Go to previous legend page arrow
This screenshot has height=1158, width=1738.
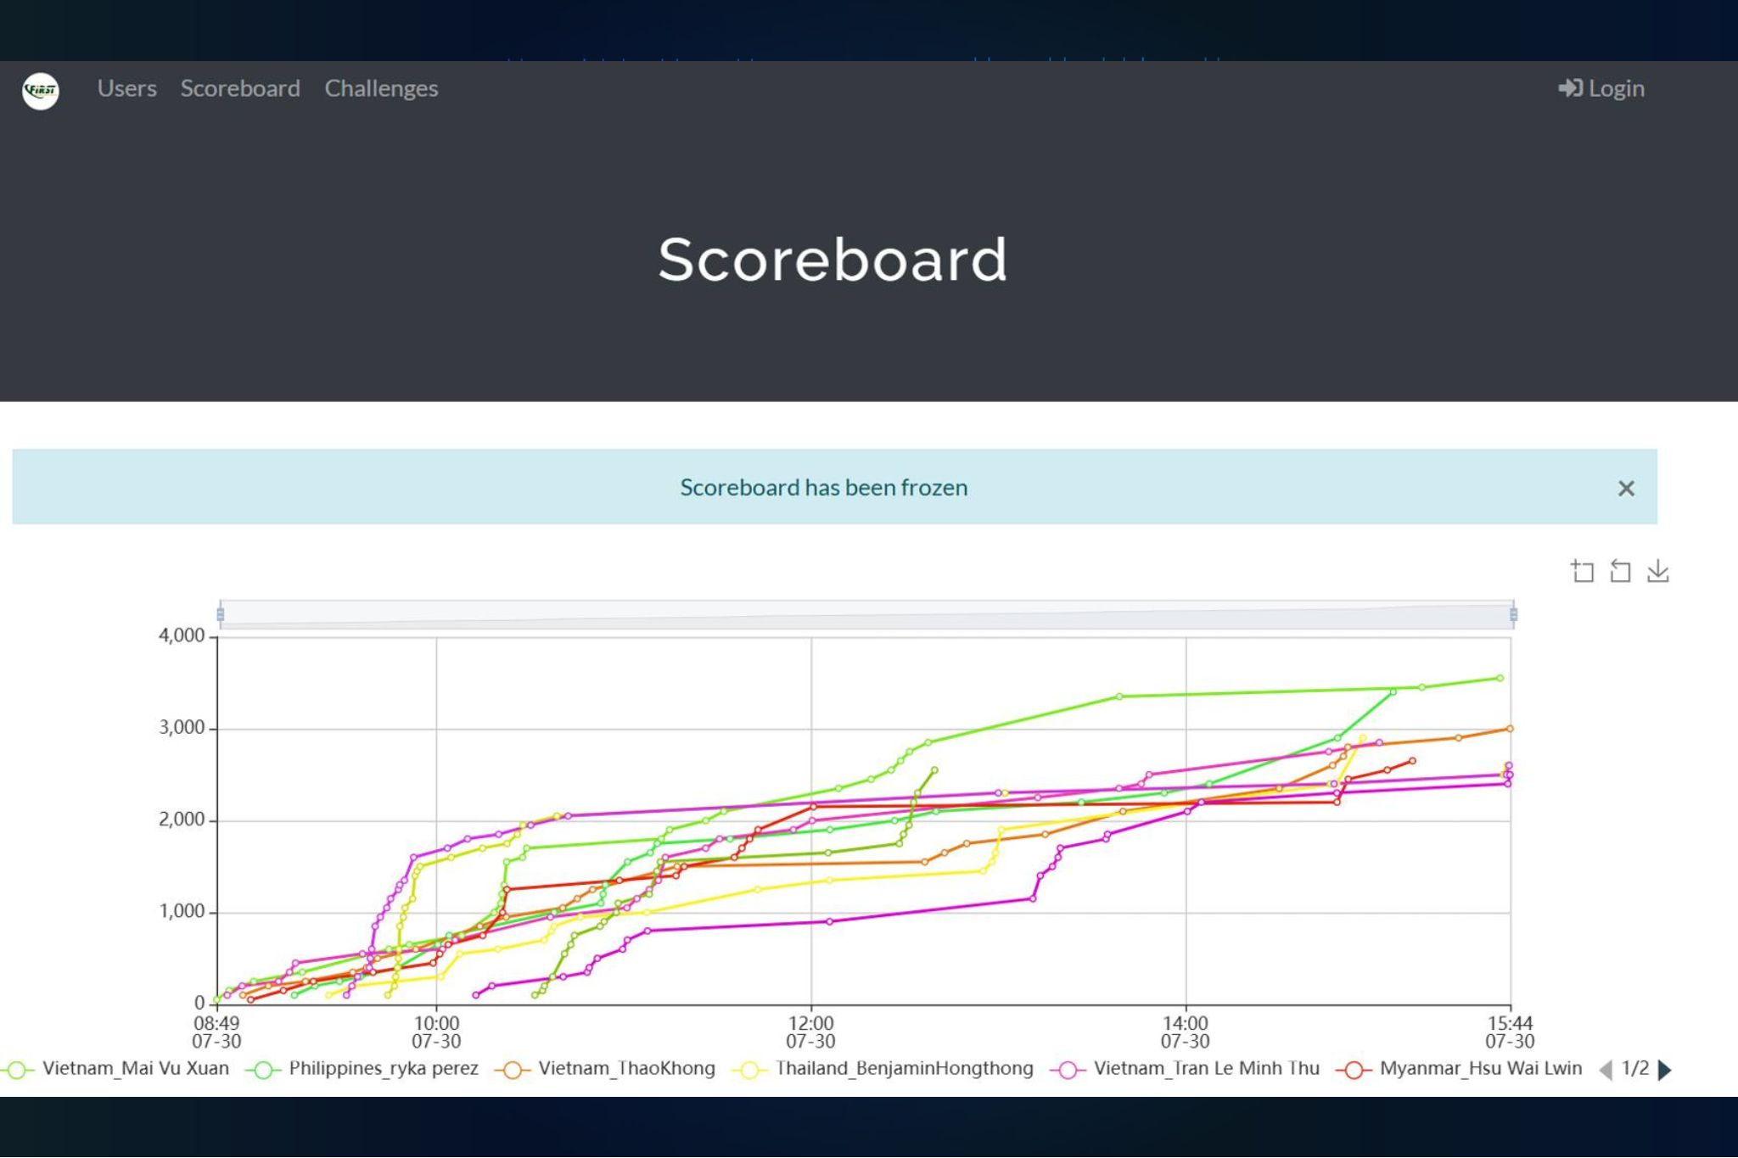(1605, 1070)
